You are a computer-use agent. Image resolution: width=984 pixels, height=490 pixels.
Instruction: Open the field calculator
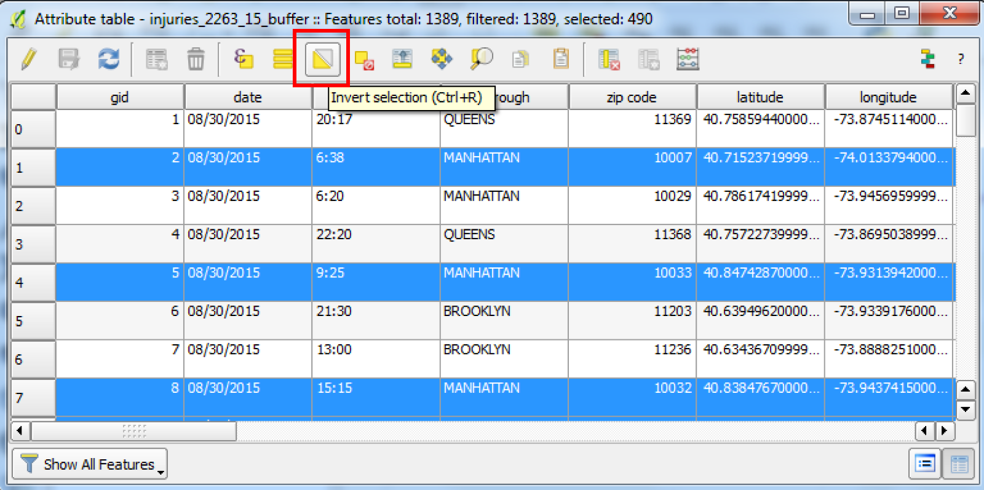[x=688, y=60]
